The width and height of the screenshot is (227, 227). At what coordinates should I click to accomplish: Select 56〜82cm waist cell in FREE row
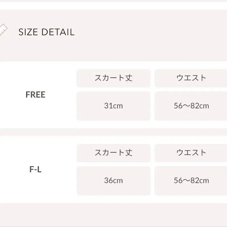coord(191,106)
